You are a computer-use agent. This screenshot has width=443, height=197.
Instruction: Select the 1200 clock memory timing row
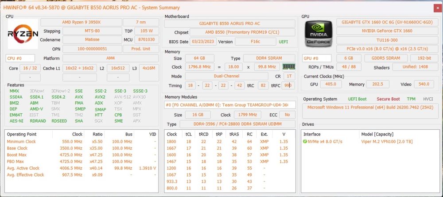tap(229, 168)
